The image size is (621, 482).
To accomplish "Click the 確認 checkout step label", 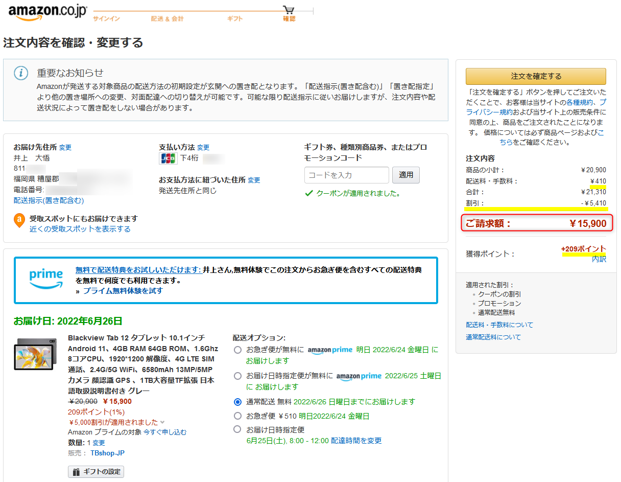I will (289, 19).
